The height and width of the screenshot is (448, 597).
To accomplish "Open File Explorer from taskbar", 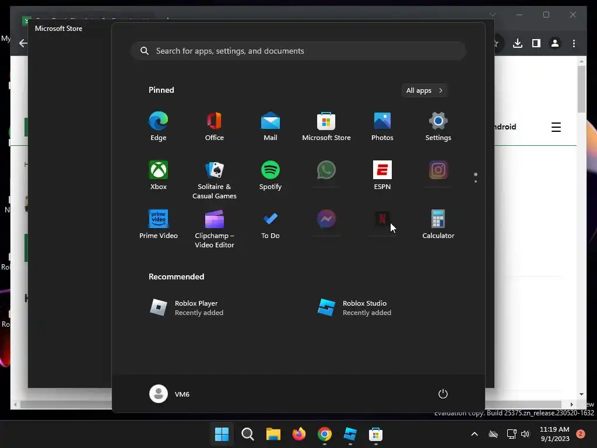I will [x=273, y=434].
